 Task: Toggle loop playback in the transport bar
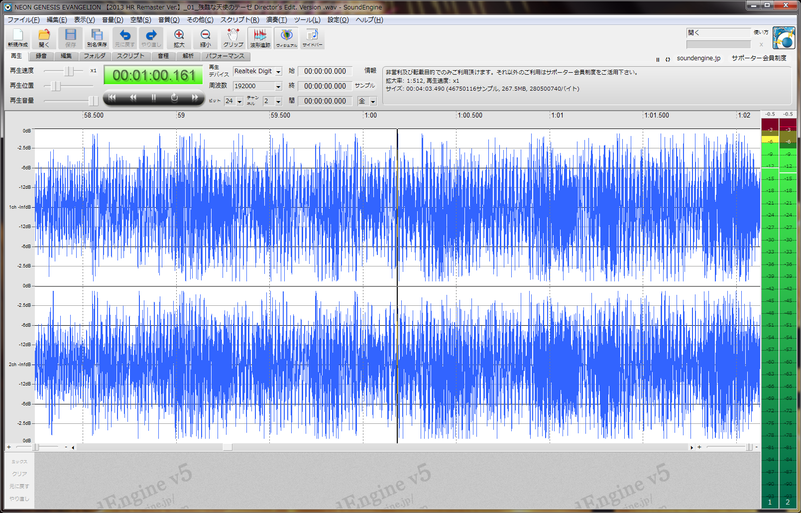tap(174, 98)
